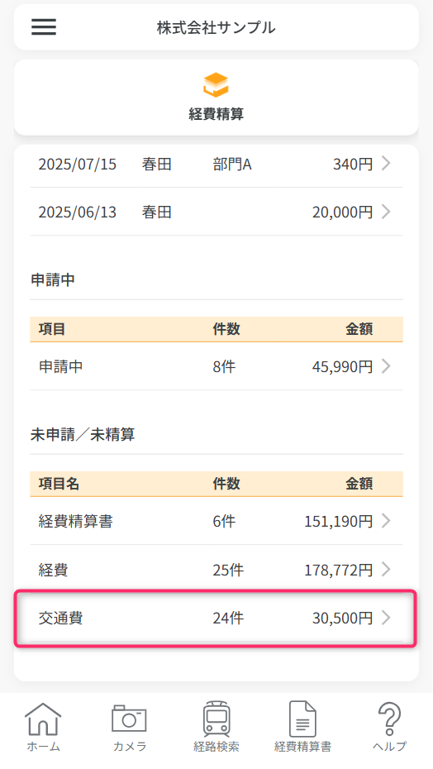Select the 申請中 8件 row
Screen dimensions: 433x769
(x=216, y=366)
